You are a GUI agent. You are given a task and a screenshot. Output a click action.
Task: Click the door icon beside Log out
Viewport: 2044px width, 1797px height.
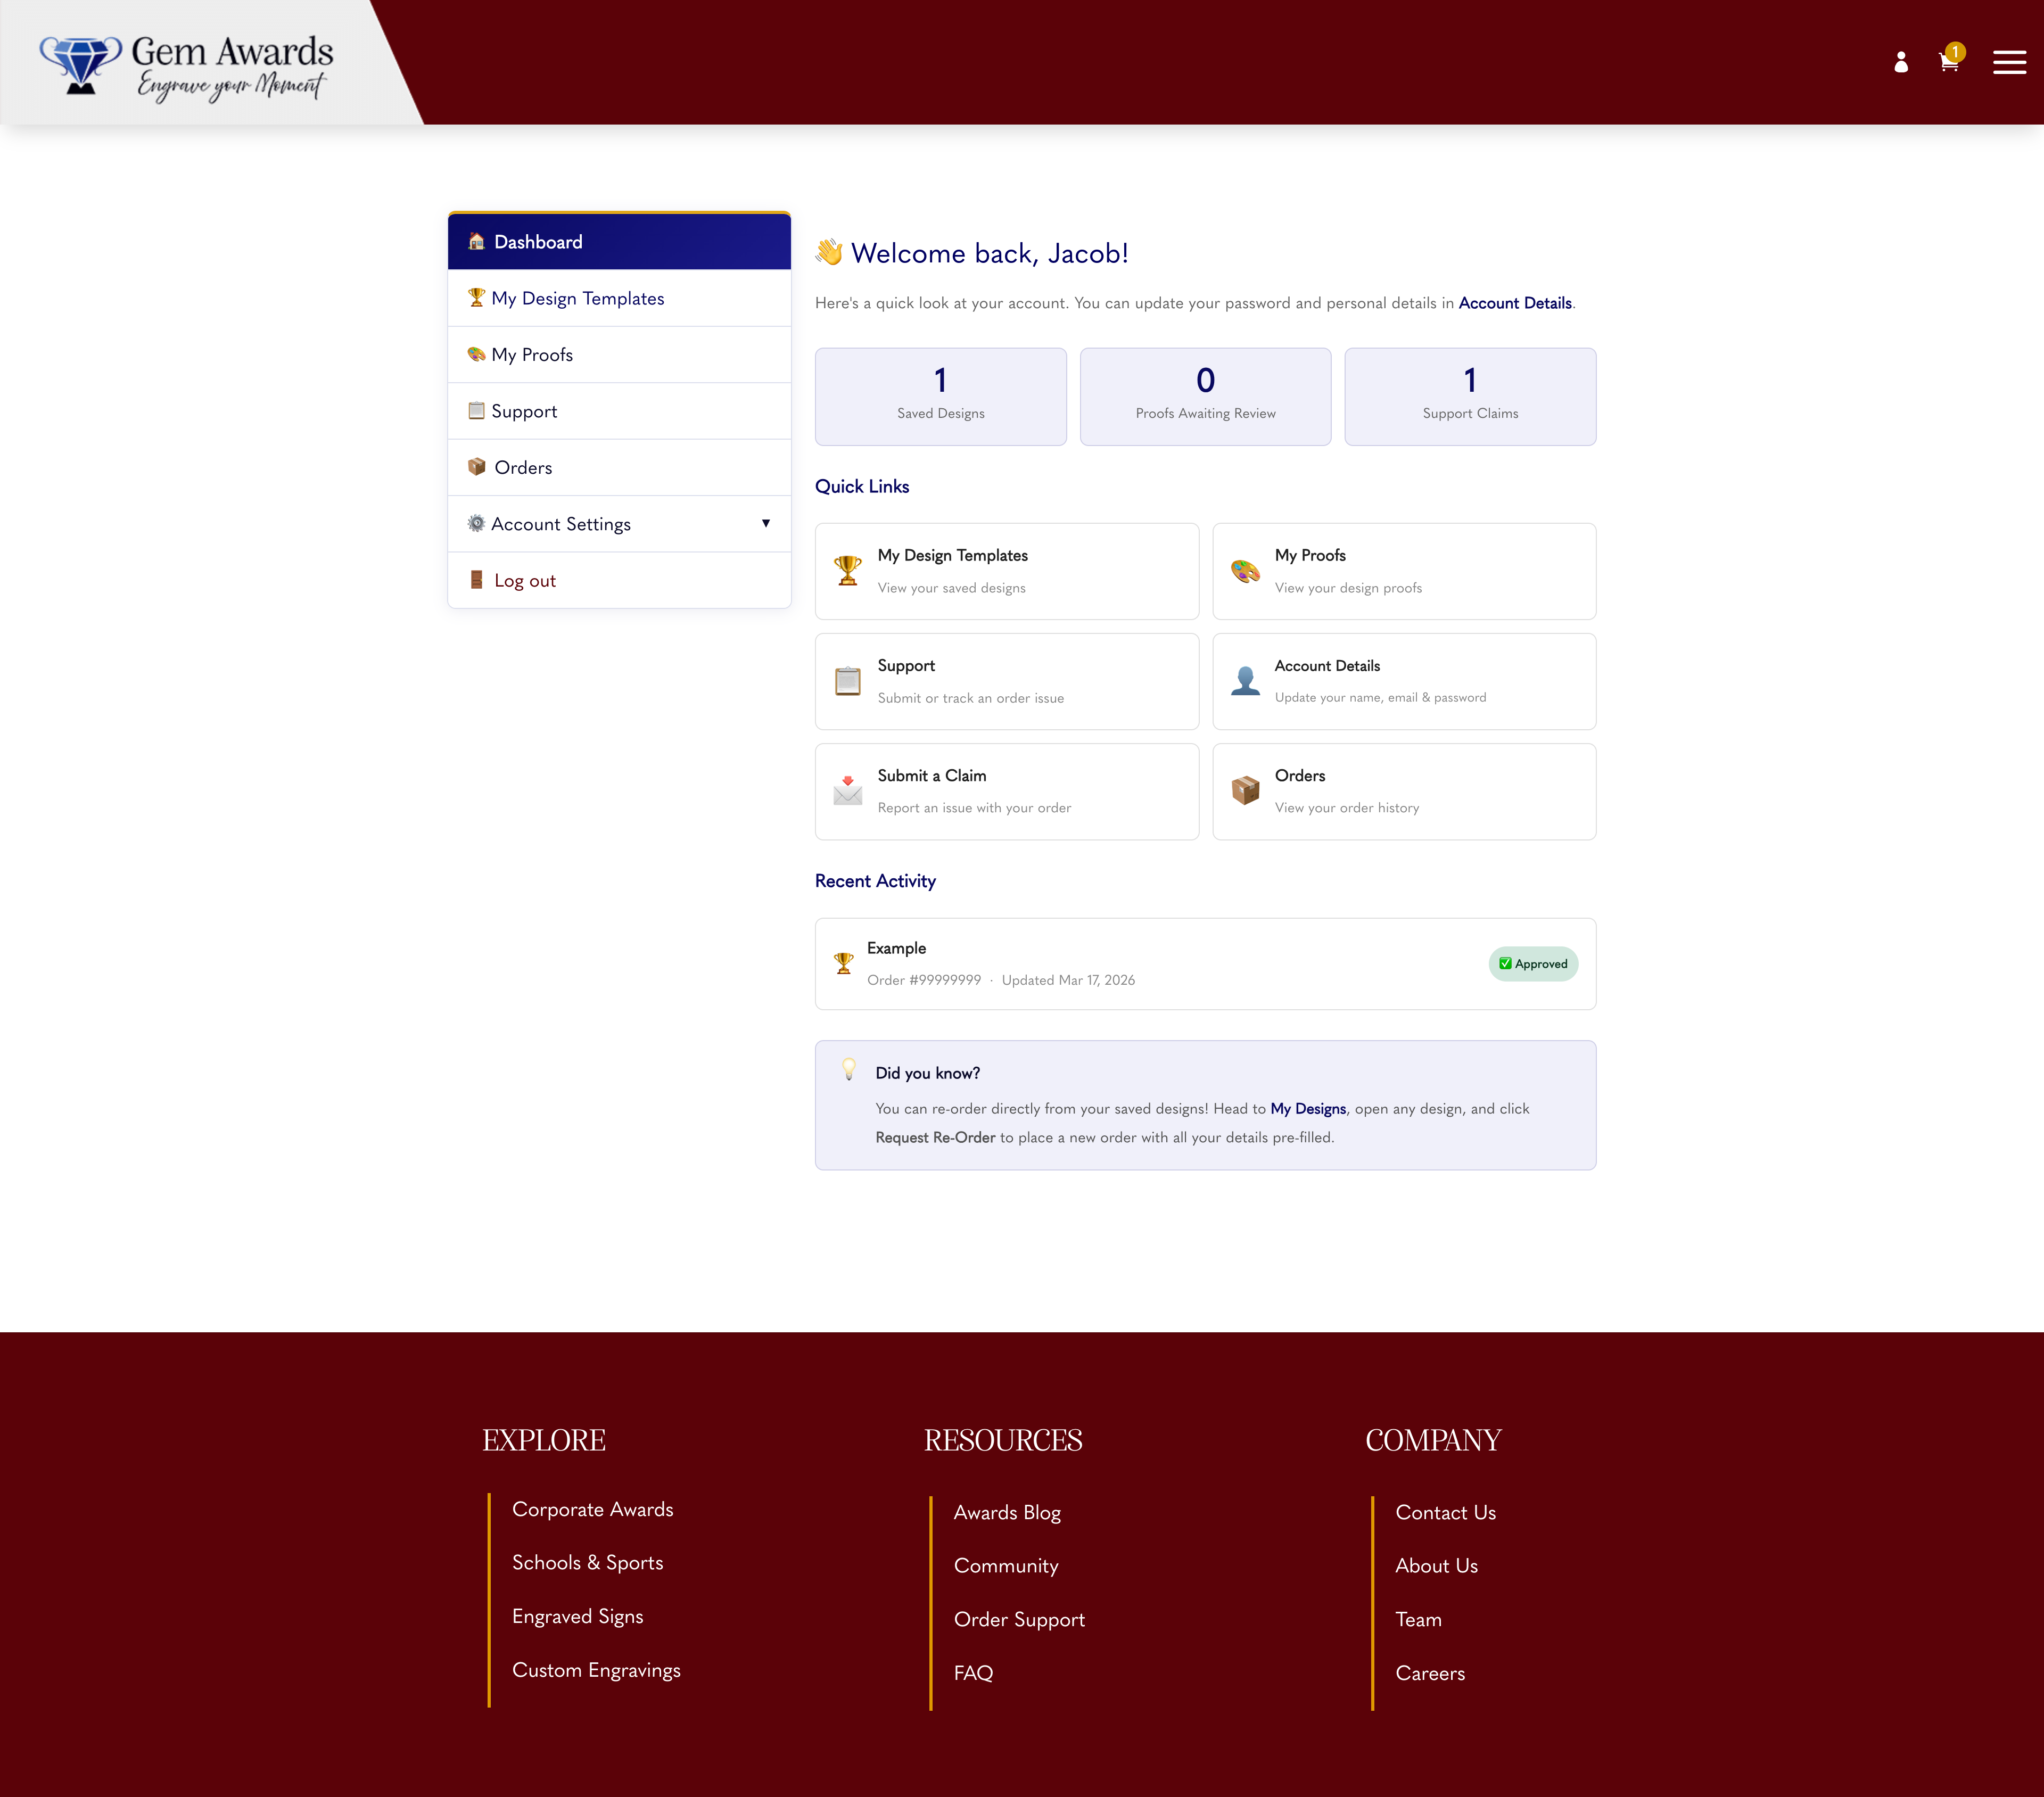click(x=477, y=580)
